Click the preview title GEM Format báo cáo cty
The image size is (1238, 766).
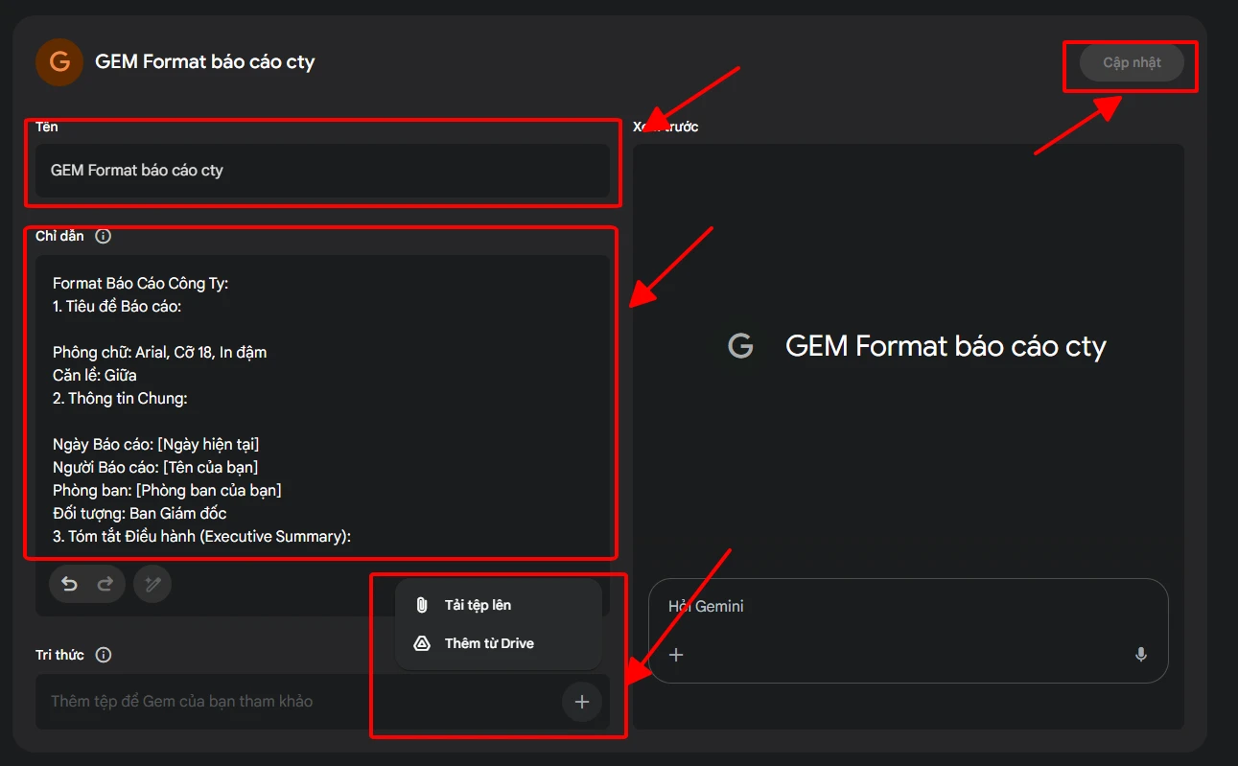coord(946,346)
